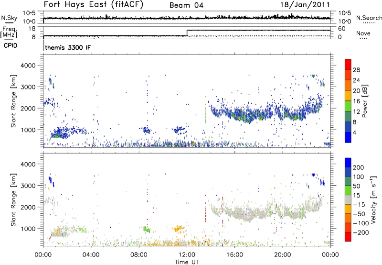Select '3000' tick in the velocity panel

28,186
